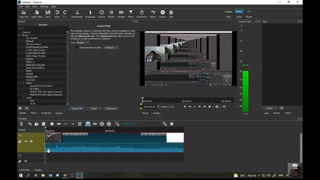Viewport: 320px width, 180px height.
Task: Click the Export File button
Action: tap(76, 108)
